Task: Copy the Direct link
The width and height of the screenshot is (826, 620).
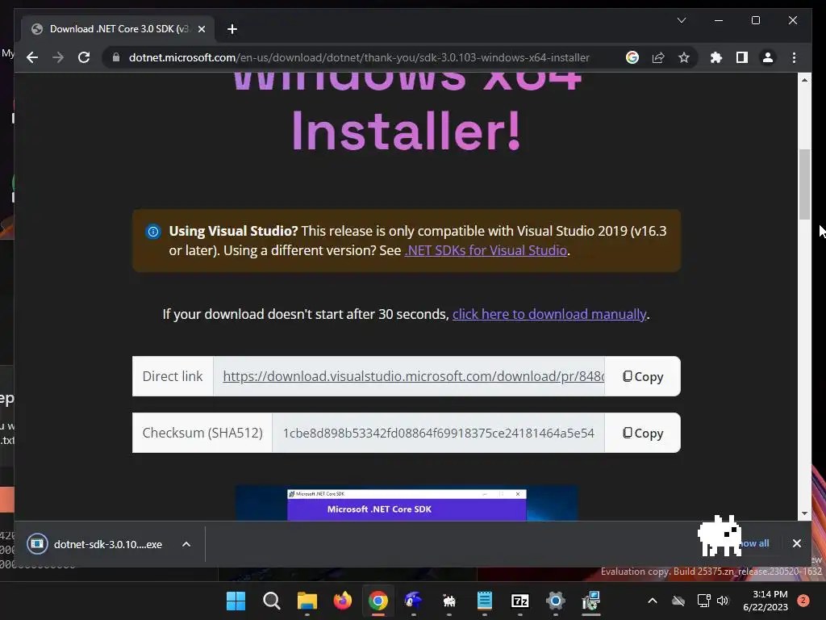Action: click(x=643, y=376)
